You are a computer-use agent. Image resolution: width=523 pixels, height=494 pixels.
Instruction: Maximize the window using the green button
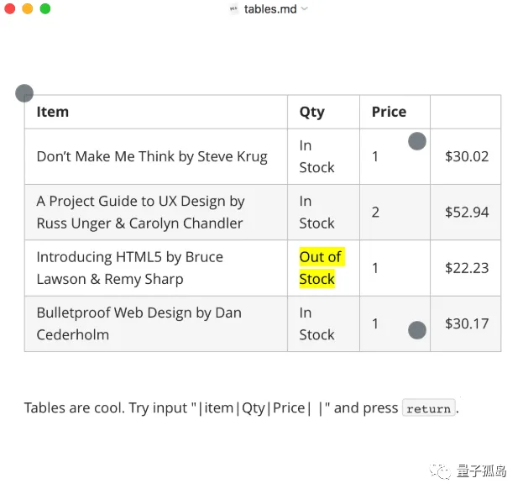[45, 8]
